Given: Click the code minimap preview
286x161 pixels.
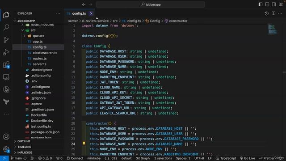Looking at the screenshot, I should pos(273,29).
